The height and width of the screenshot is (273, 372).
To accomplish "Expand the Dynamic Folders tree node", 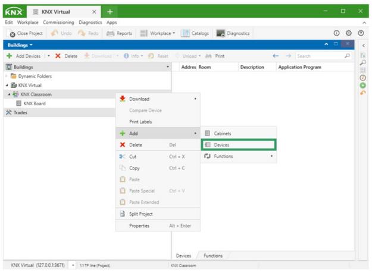I will point(7,76).
